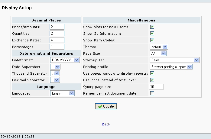Click the Exchange Rates input field

tap(57, 40)
